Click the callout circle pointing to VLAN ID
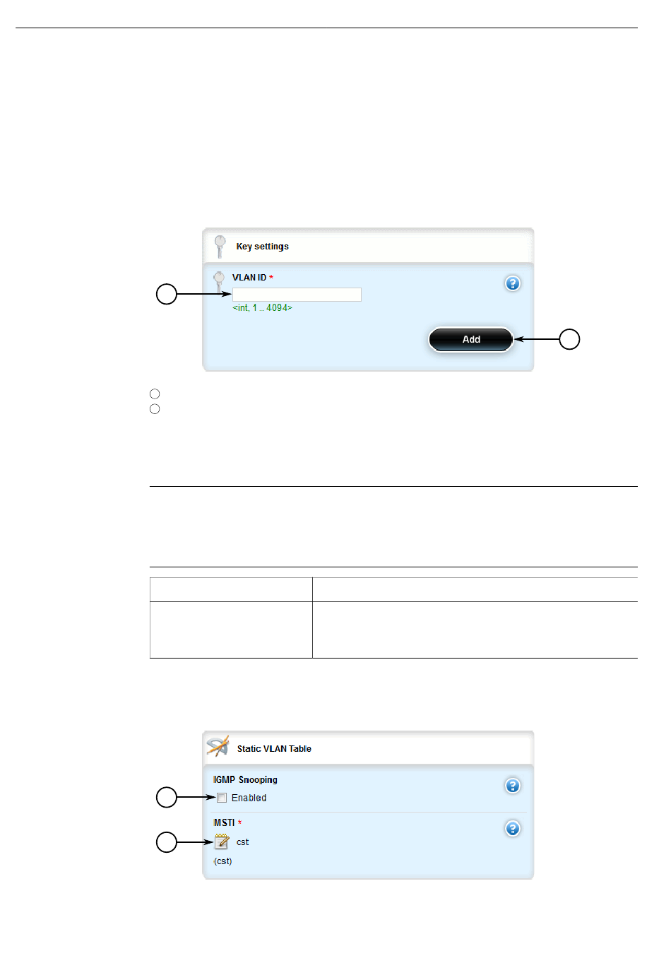The image size is (671, 980). pos(167,294)
